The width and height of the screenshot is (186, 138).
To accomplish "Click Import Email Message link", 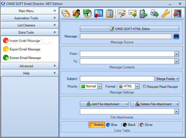I will tap(25, 41).
